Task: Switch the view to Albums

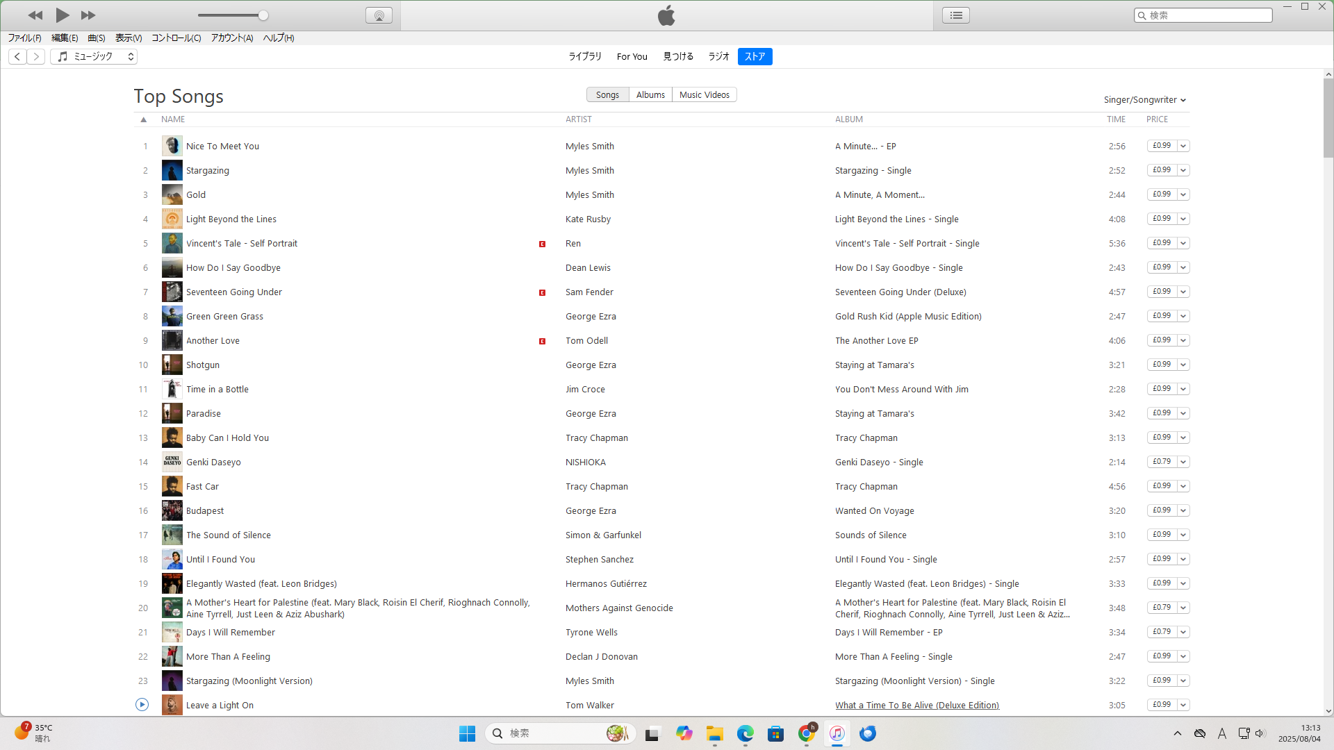Action: tap(650, 94)
